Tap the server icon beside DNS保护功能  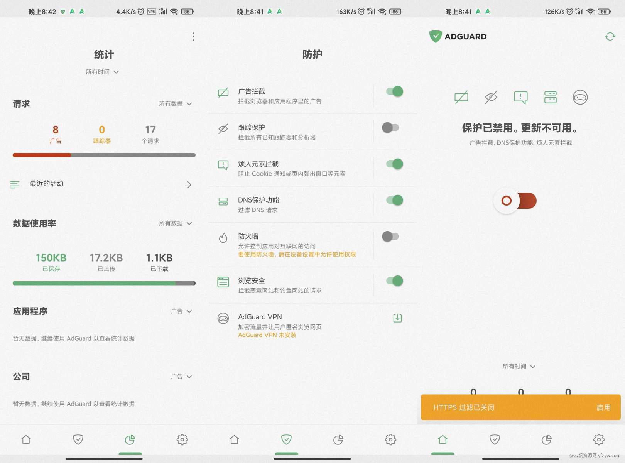click(223, 201)
